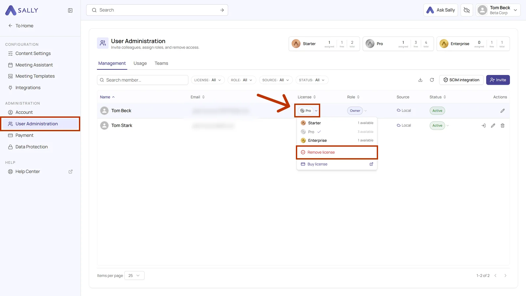
Task: Select Starter license option
Action: [x=337, y=123]
